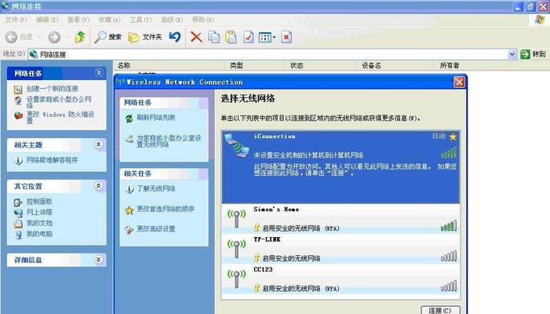Click the antenna icon beside CC123

[x=237, y=279]
